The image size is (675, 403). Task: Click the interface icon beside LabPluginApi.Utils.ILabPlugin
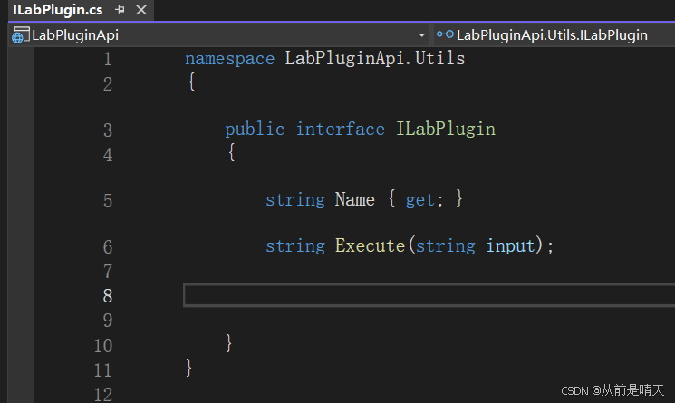point(445,34)
